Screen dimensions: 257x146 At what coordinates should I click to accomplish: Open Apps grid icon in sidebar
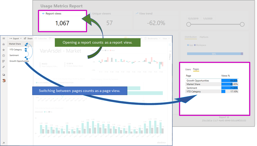pos(4,61)
